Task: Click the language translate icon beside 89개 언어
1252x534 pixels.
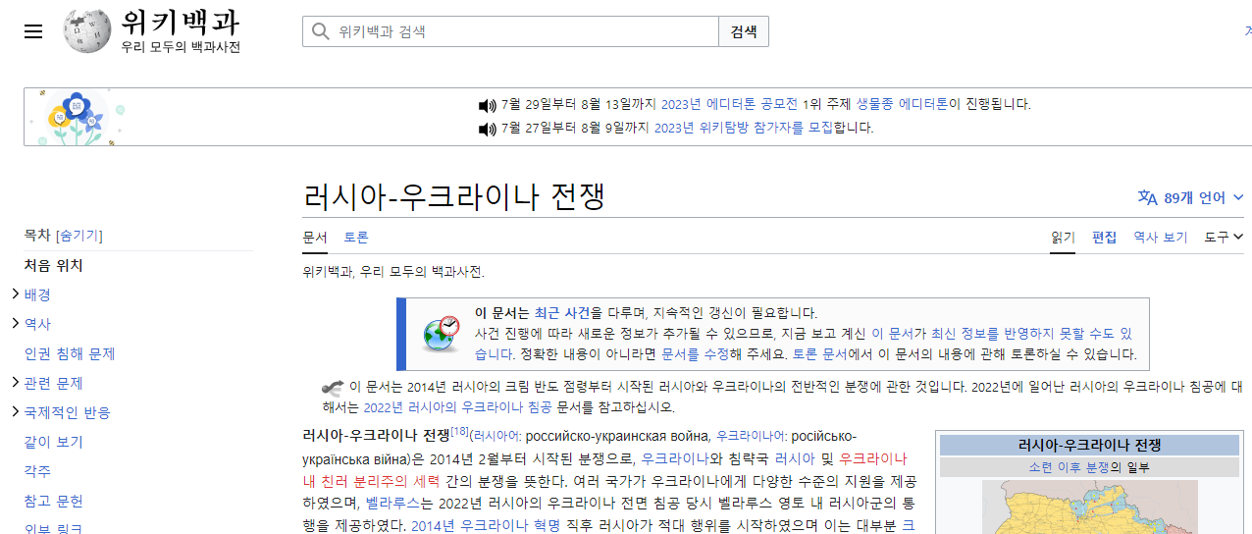Action: coord(1147,197)
